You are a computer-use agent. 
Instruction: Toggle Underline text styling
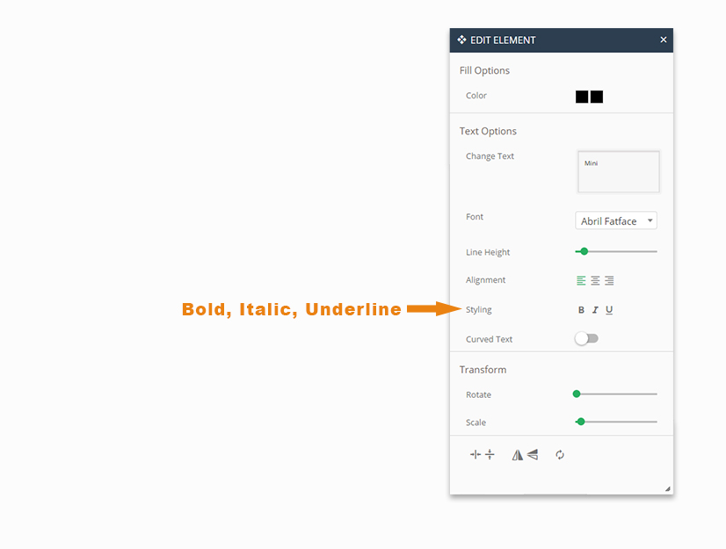(x=609, y=310)
